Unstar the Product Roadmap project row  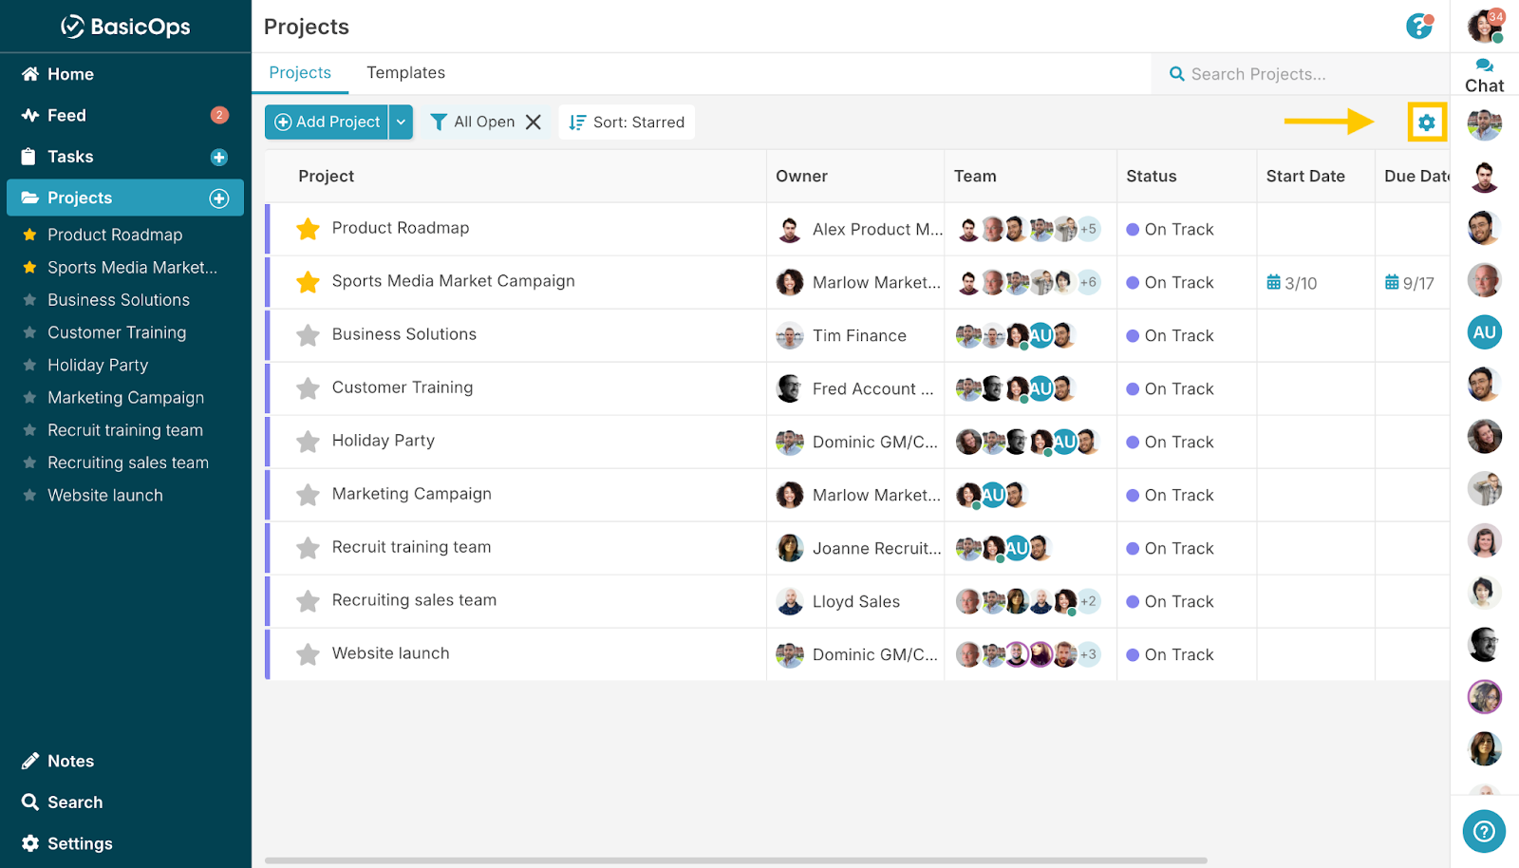point(308,229)
